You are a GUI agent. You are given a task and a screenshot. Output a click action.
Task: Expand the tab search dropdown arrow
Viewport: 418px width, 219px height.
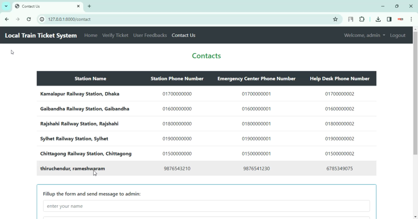pos(6,6)
